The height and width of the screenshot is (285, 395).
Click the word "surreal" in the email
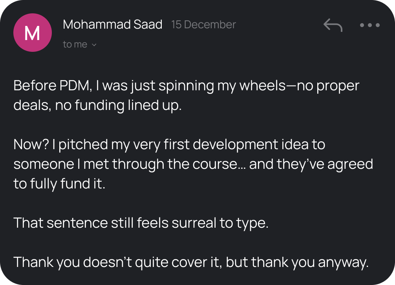tap(197, 223)
